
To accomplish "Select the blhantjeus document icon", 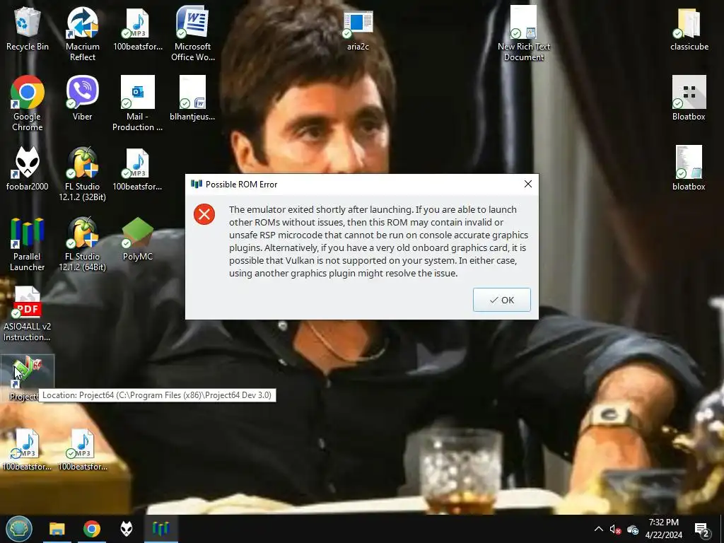I will coord(192,98).
